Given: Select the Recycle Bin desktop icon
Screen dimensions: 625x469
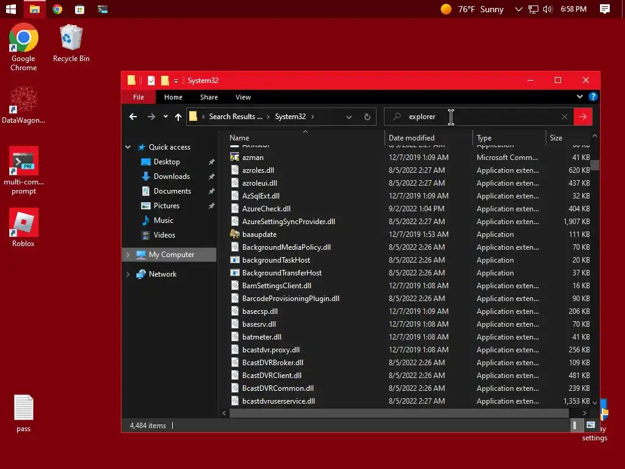Looking at the screenshot, I should click(x=71, y=43).
